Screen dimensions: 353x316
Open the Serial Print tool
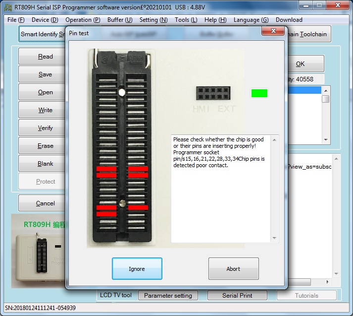[x=237, y=296]
